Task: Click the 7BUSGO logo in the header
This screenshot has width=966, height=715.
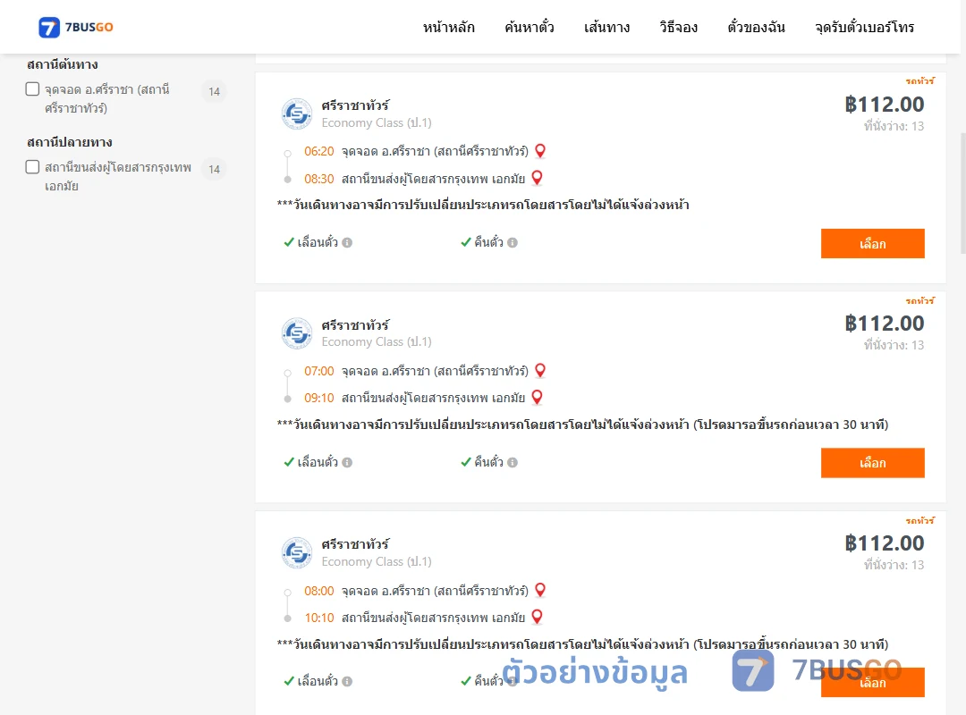Action: 76,27
